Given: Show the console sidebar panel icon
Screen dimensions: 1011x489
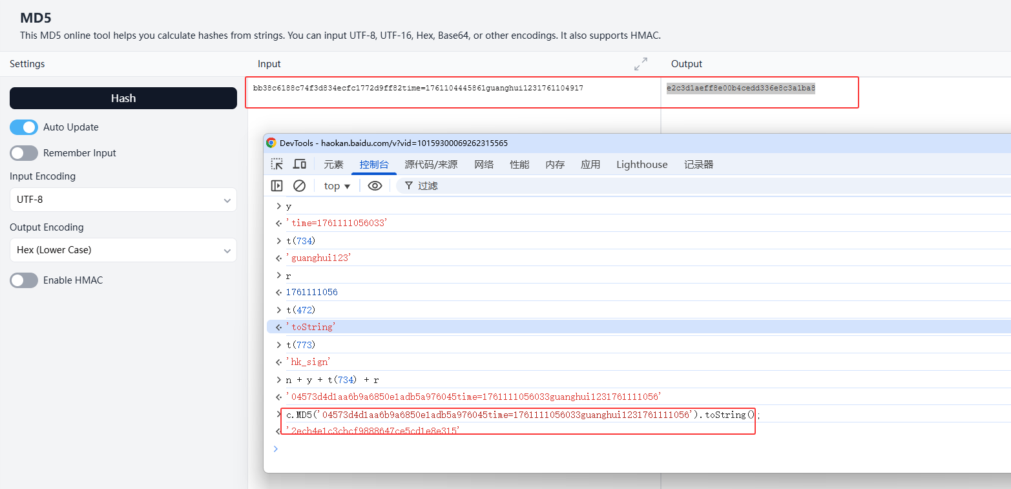Looking at the screenshot, I should click(276, 185).
